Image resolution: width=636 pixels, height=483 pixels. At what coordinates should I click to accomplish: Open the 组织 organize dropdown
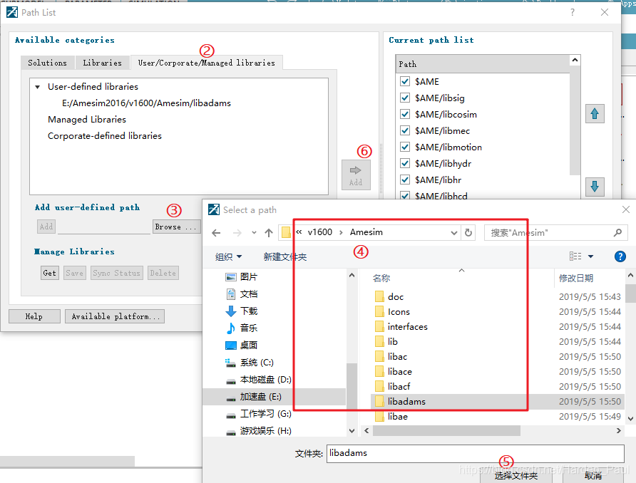pyautogui.click(x=228, y=257)
